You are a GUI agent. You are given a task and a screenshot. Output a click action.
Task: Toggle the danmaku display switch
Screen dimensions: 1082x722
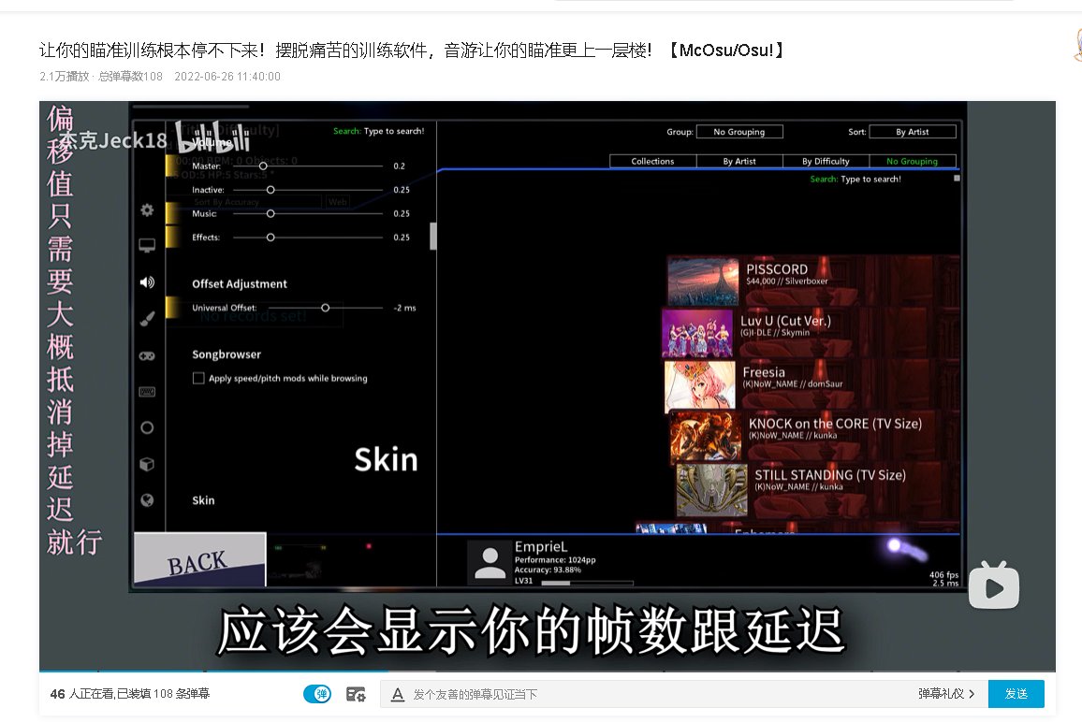[x=317, y=694]
